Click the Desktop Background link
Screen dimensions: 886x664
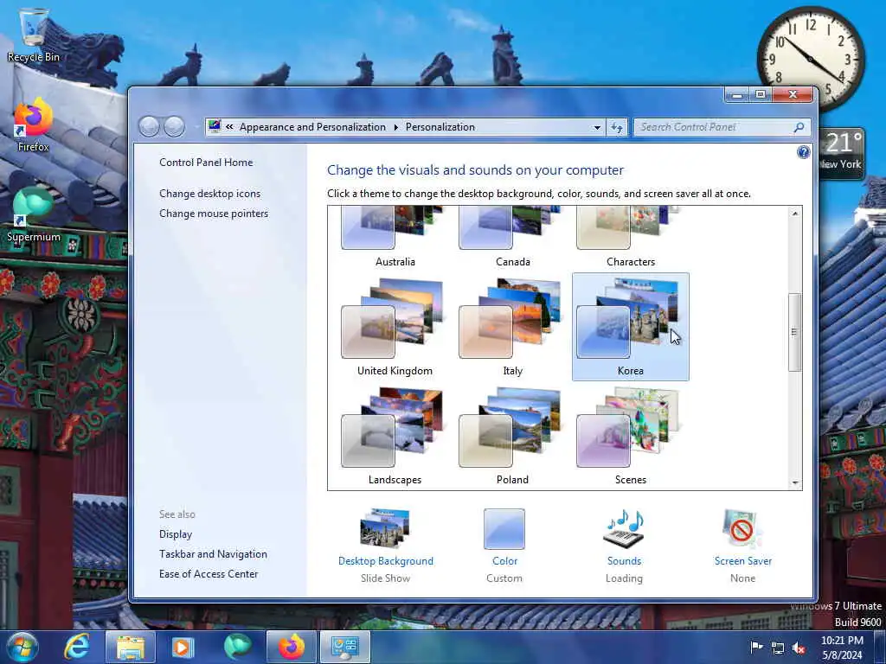(x=385, y=560)
